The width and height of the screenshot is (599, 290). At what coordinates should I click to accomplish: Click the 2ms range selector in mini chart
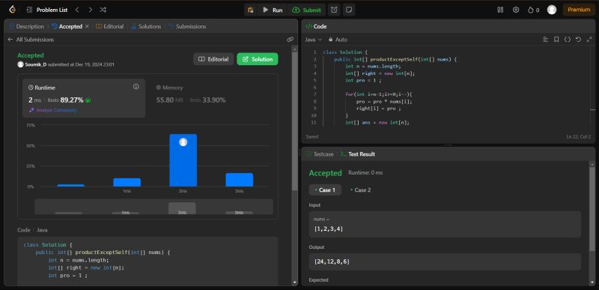(x=182, y=208)
